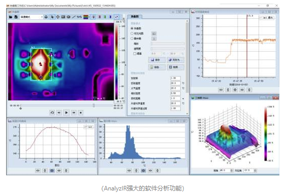
Task: Switch to the thermal image properties tab
Action: pos(135,17)
